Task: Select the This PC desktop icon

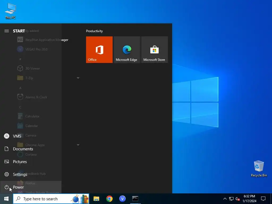Action: [10, 11]
